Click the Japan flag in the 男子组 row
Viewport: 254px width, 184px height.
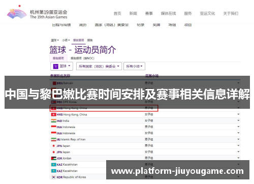click(x=53, y=146)
